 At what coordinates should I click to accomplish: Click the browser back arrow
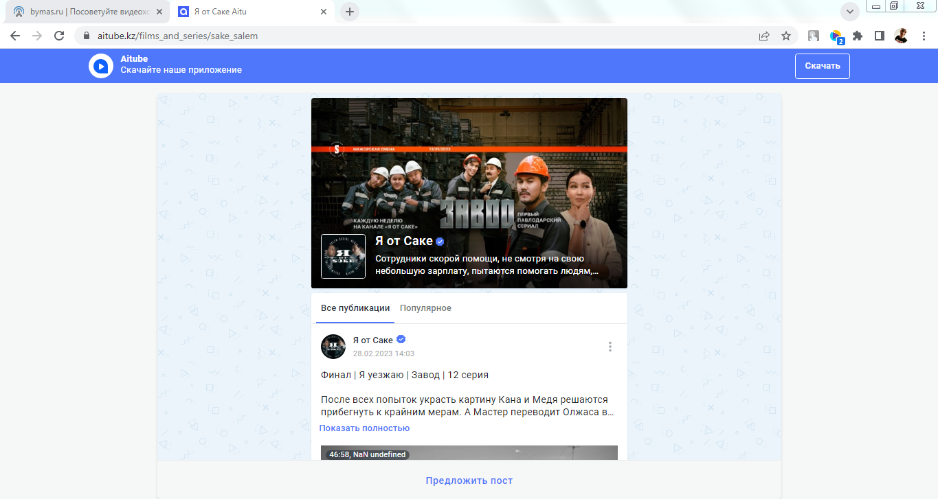(15, 36)
